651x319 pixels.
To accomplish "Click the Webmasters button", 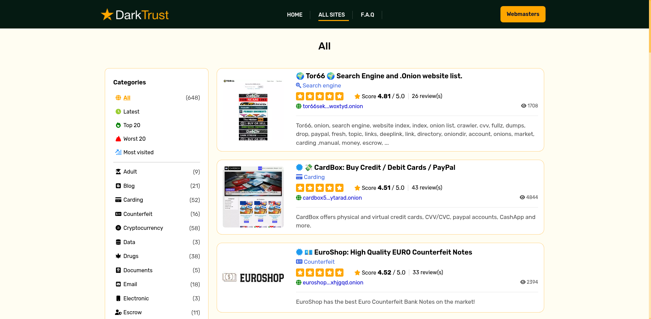I will point(522,14).
